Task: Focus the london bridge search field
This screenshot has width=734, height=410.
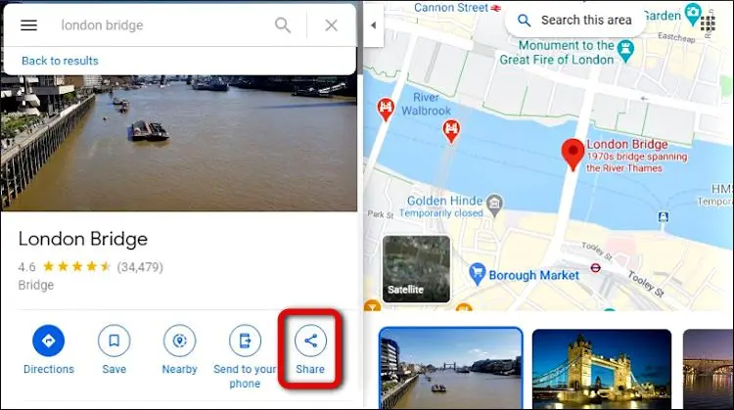Action: click(163, 25)
